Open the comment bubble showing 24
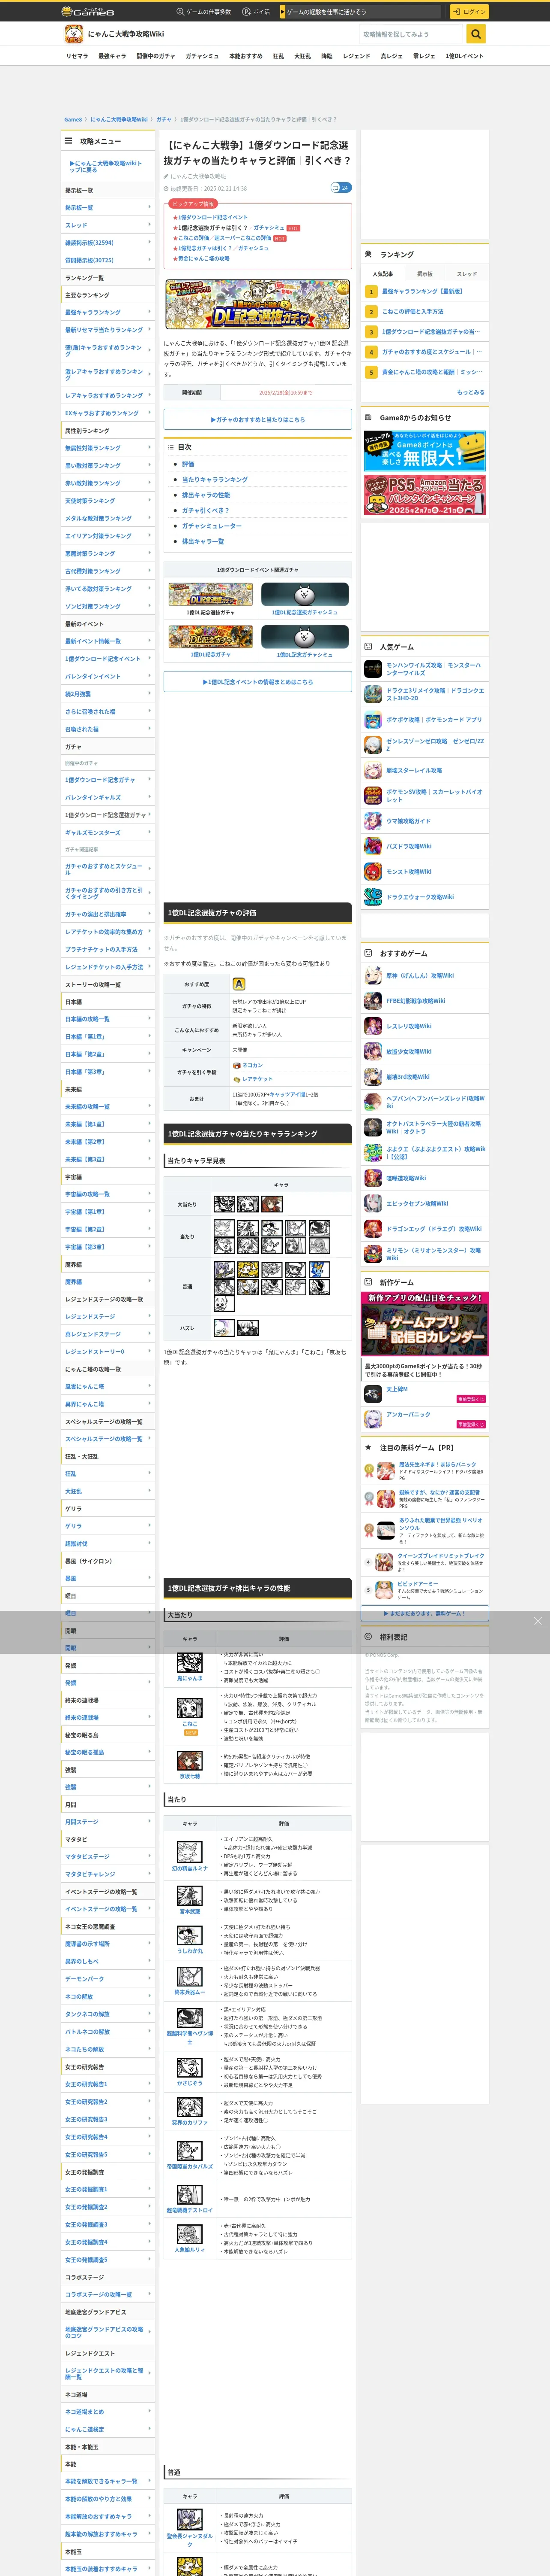The height and width of the screenshot is (2576, 550). coord(341,187)
